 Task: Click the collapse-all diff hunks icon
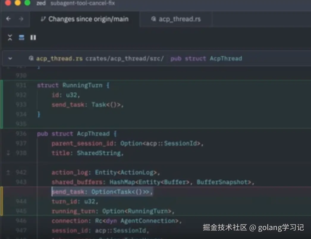pos(10,37)
